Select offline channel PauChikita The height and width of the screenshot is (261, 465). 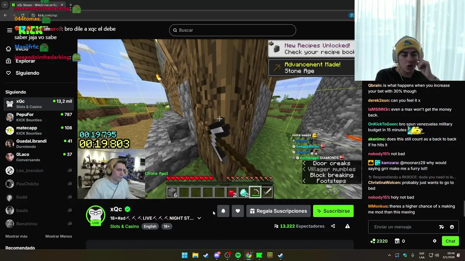pos(39,184)
